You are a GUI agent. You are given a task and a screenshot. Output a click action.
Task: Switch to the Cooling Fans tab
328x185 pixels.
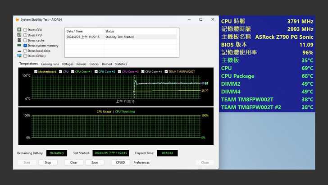[x=50, y=64]
